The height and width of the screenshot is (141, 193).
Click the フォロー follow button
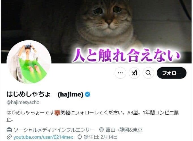tap(171, 73)
